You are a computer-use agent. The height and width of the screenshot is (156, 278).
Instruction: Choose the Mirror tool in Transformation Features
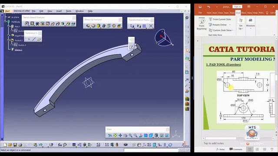139,26
